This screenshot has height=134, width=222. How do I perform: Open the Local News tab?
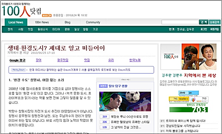(16, 22)
